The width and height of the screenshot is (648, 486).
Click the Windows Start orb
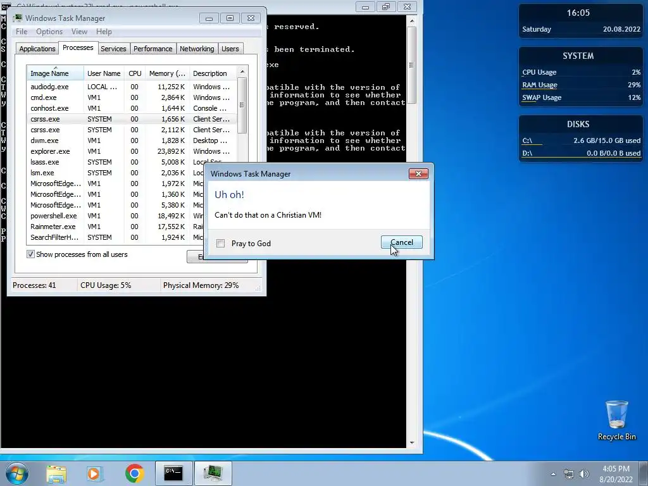tap(17, 473)
